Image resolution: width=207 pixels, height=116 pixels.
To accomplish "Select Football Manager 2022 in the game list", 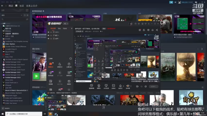I will (x=13, y=78).
